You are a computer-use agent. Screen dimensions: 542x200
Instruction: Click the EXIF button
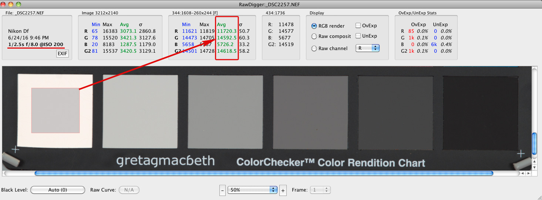tap(62, 54)
